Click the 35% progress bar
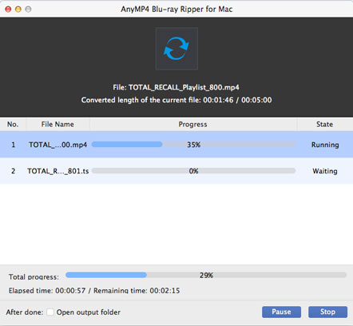This screenshot has width=353, height=326. click(x=193, y=145)
